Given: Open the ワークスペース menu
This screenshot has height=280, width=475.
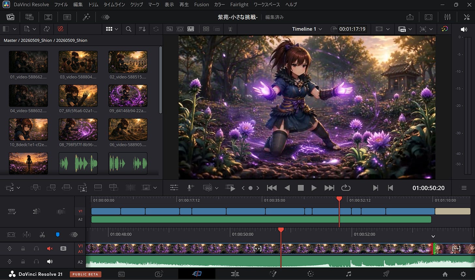Looking at the screenshot, I should point(267,5).
